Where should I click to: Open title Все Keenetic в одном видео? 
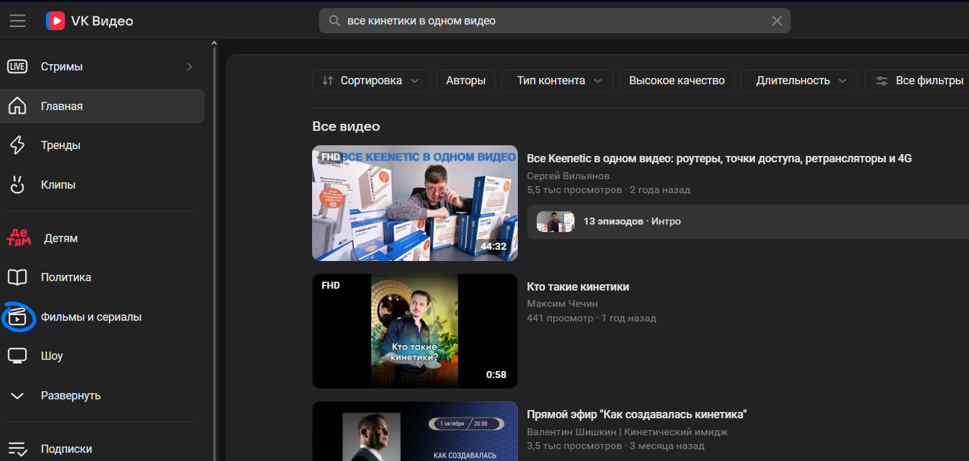tap(719, 158)
